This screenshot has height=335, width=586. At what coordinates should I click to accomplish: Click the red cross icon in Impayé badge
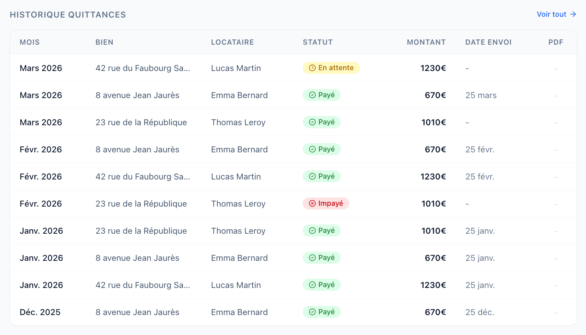click(x=312, y=203)
